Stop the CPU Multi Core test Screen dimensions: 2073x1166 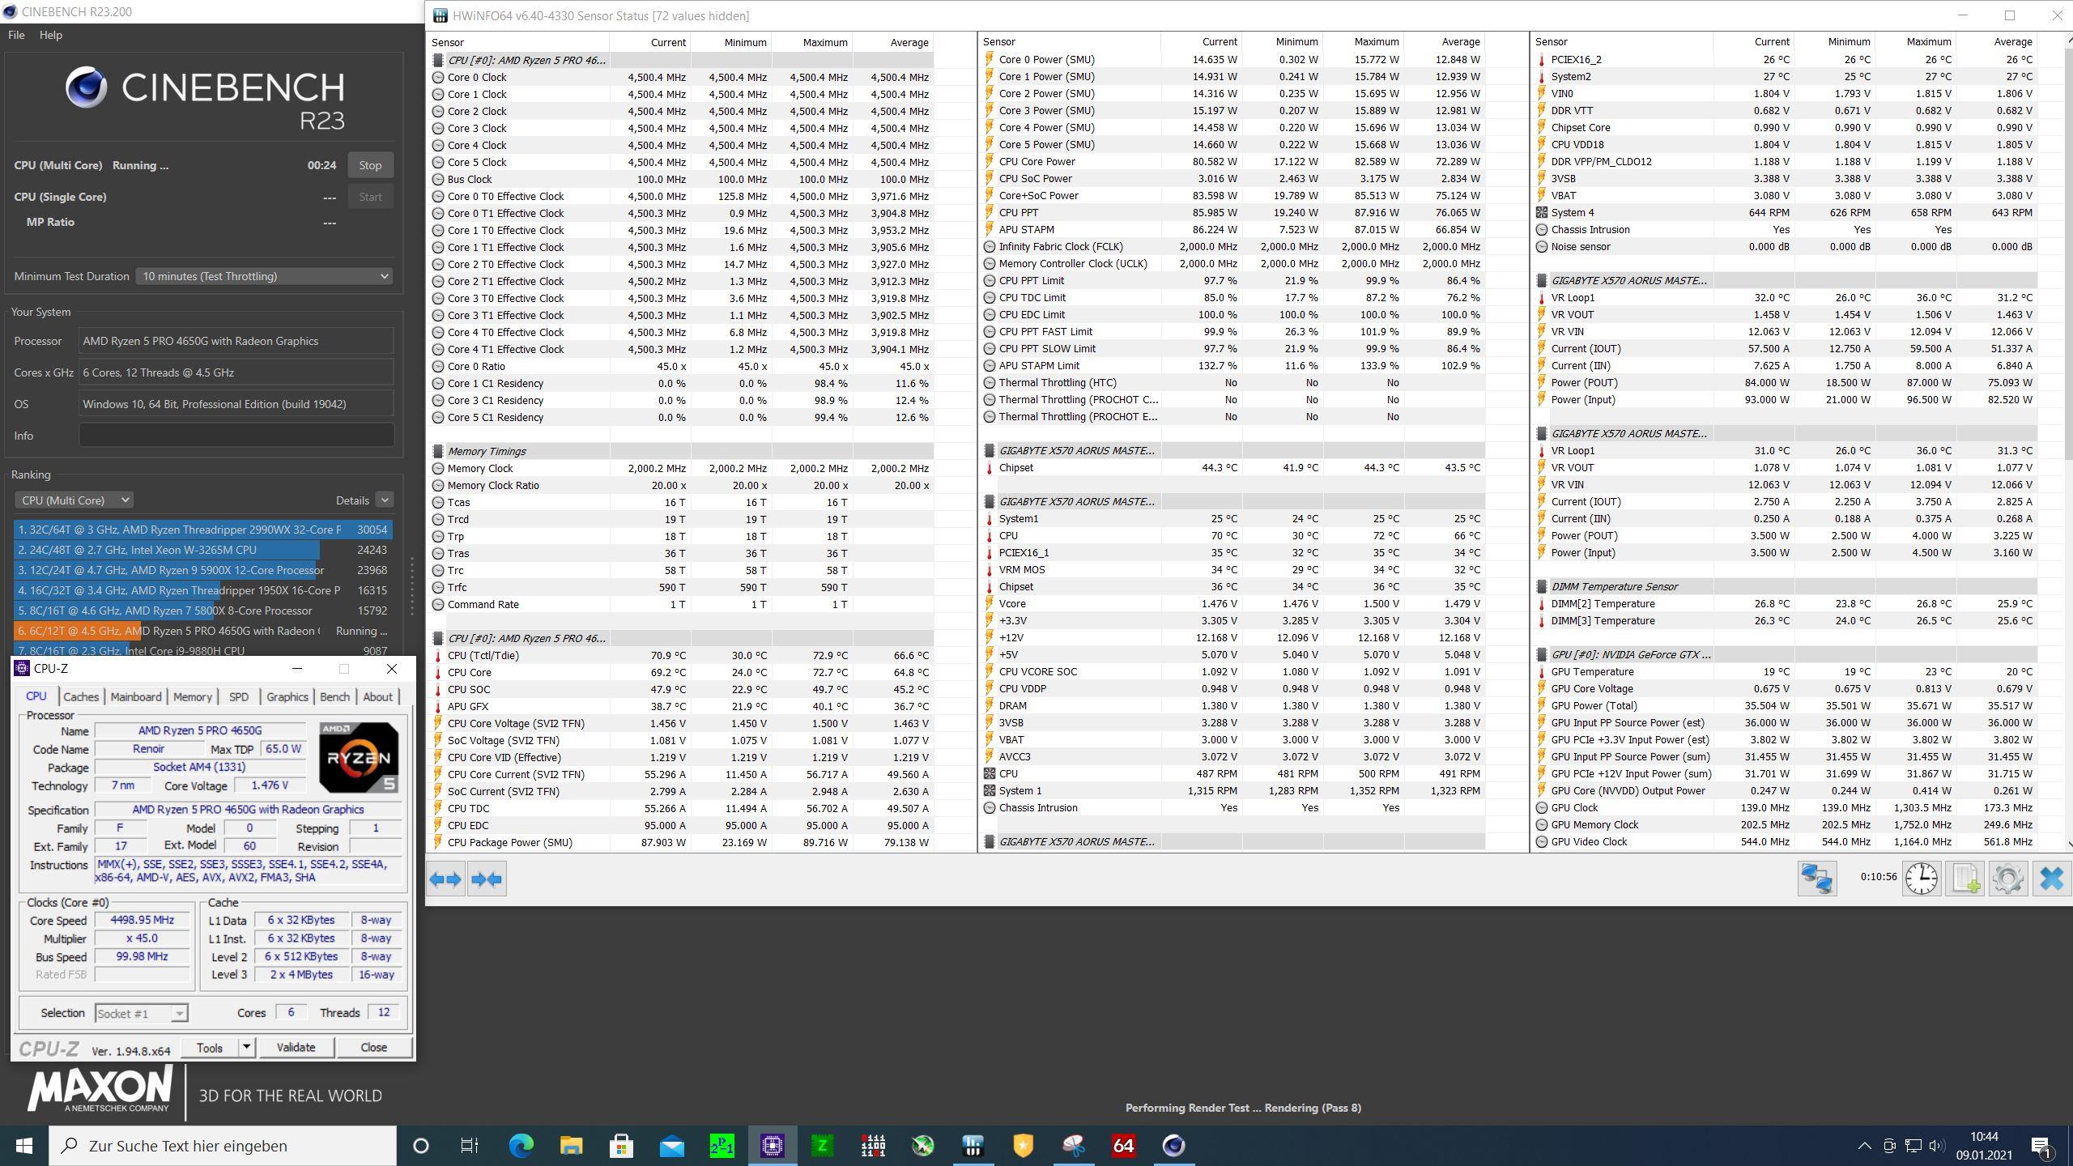pos(370,165)
